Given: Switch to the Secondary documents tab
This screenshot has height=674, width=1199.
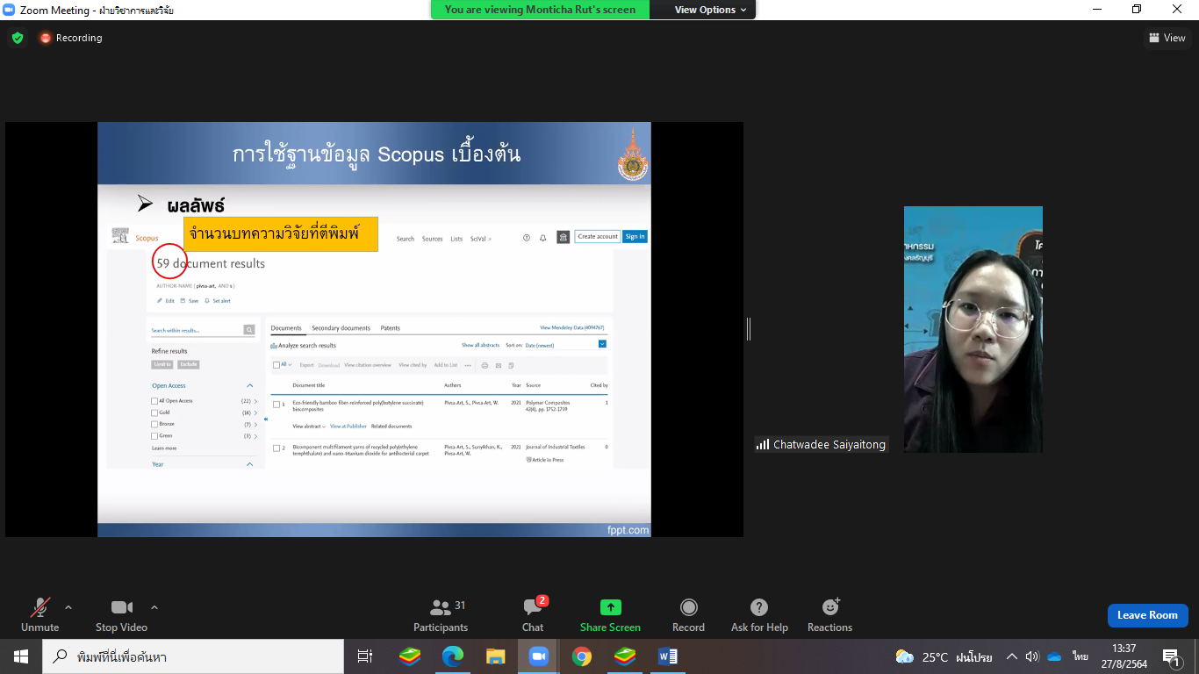Looking at the screenshot, I should (341, 328).
